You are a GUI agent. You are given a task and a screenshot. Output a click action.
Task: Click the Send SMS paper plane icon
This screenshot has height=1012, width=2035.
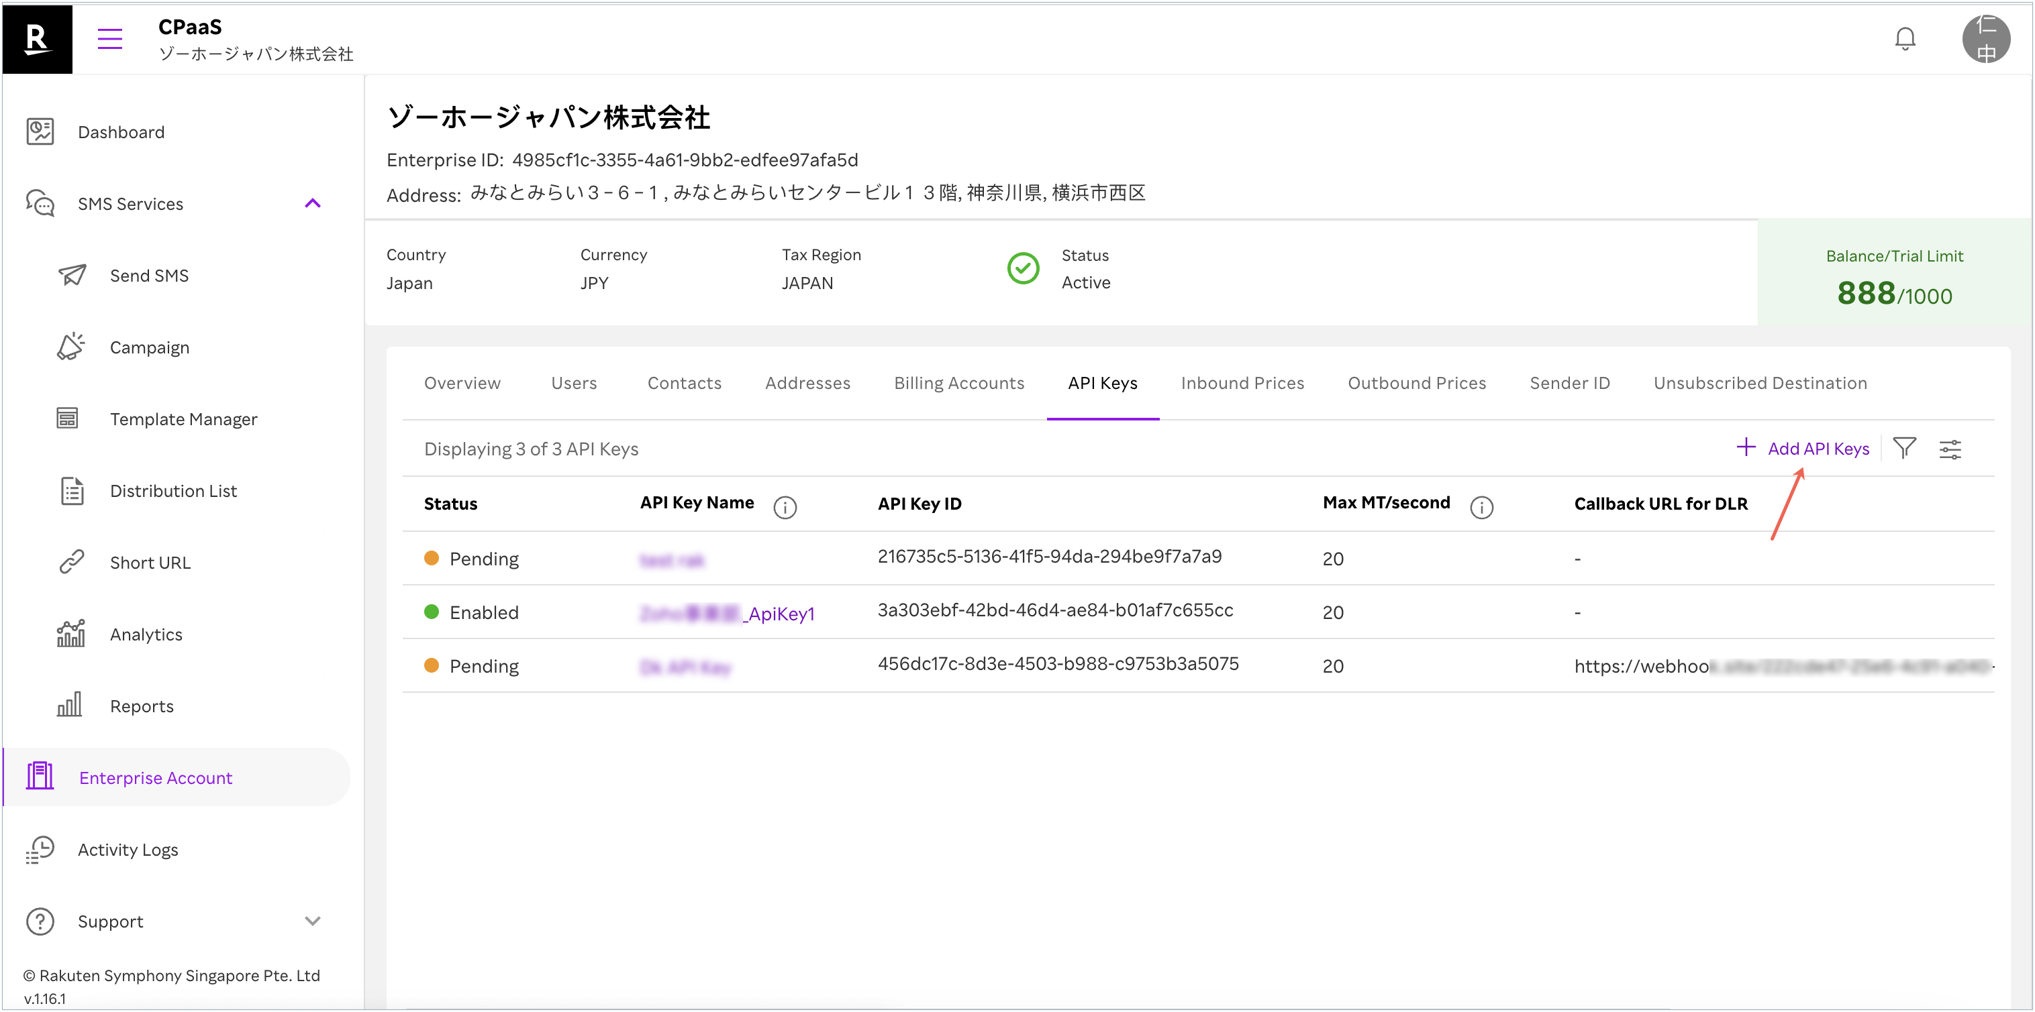point(72,276)
